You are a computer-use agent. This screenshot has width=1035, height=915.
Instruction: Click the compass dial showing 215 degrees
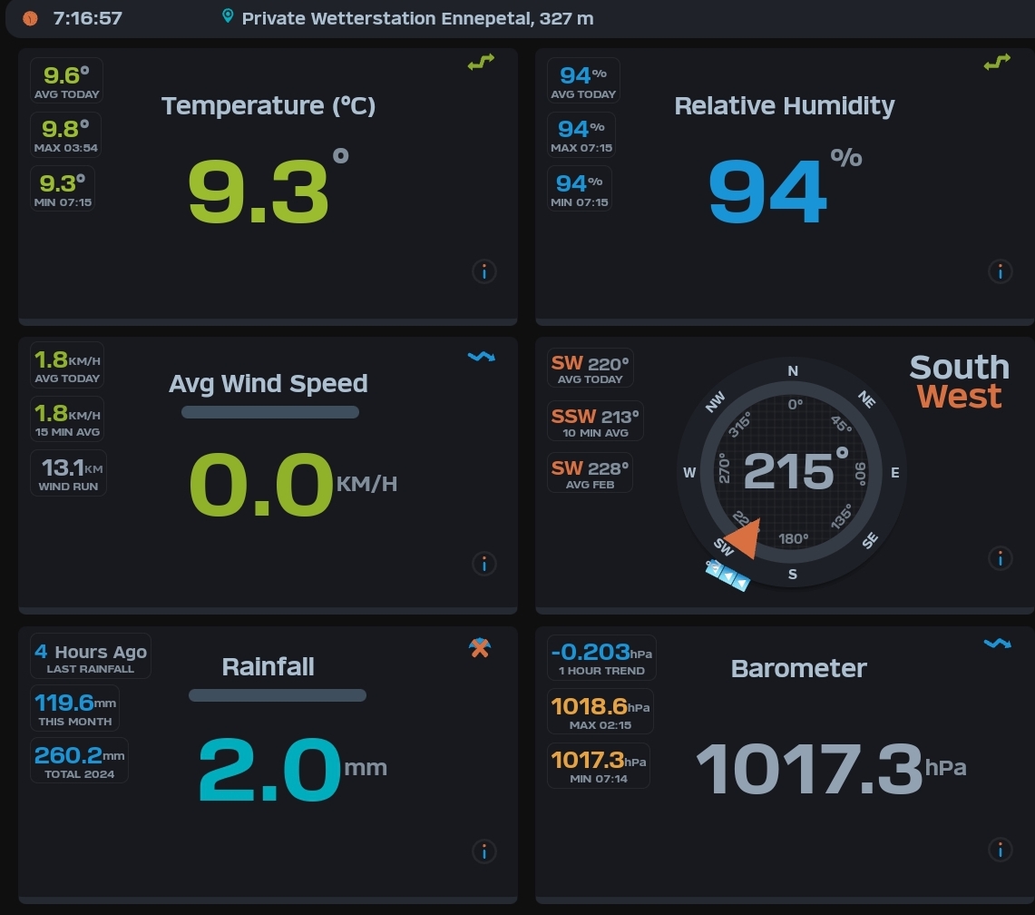pyautogui.click(x=792, y=472)
